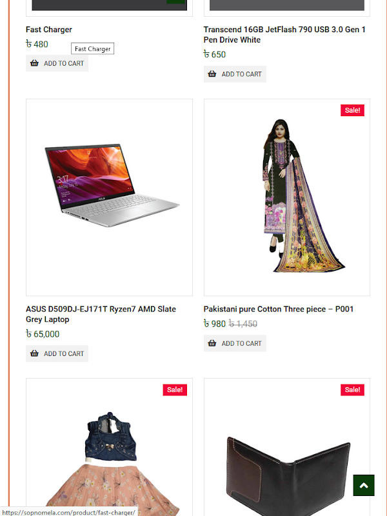
Task: Click the scroll-to-top arrow button
Action: [x=364, y=485]
